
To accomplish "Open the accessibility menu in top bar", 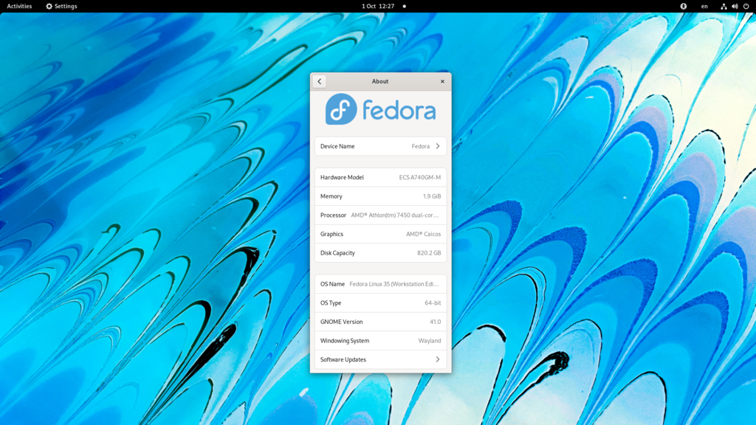I will 683,6.
